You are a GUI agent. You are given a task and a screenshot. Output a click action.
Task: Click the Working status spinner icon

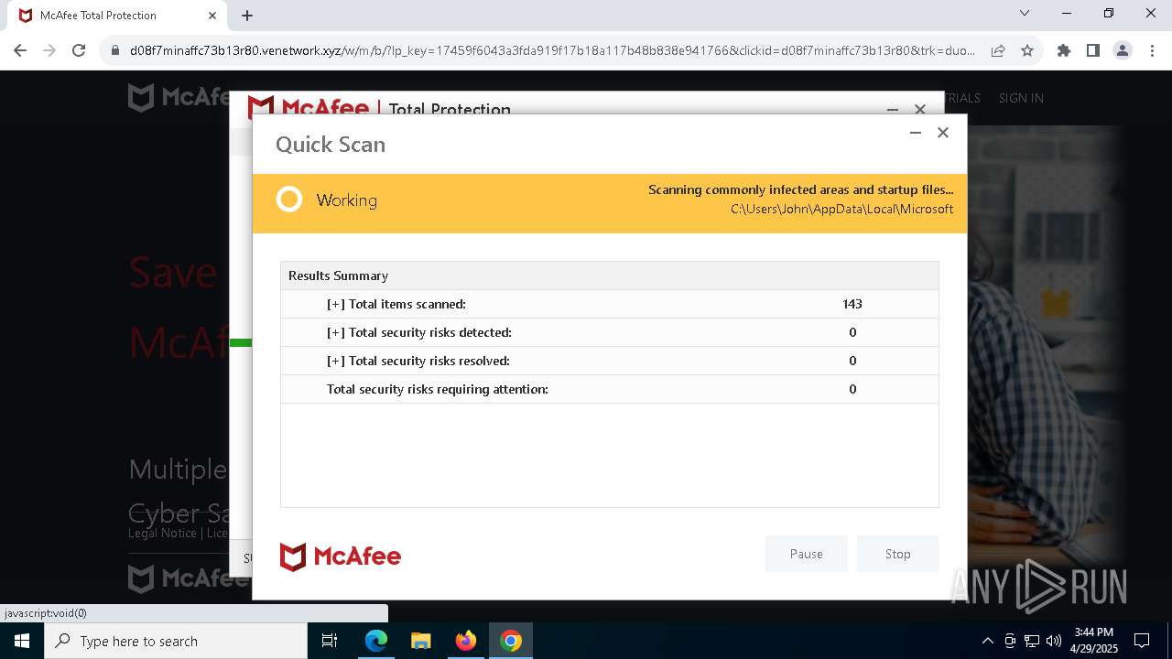pos(289,200)
